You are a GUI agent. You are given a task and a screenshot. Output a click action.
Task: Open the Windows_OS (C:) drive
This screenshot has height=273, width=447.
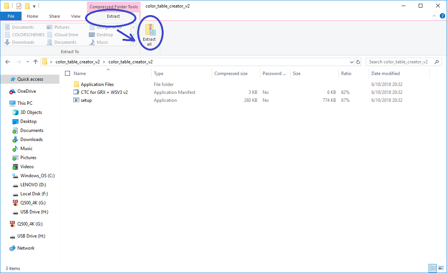coord(37,176)
